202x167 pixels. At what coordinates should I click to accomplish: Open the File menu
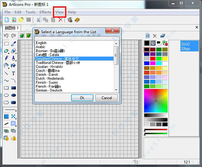(7, 12)
